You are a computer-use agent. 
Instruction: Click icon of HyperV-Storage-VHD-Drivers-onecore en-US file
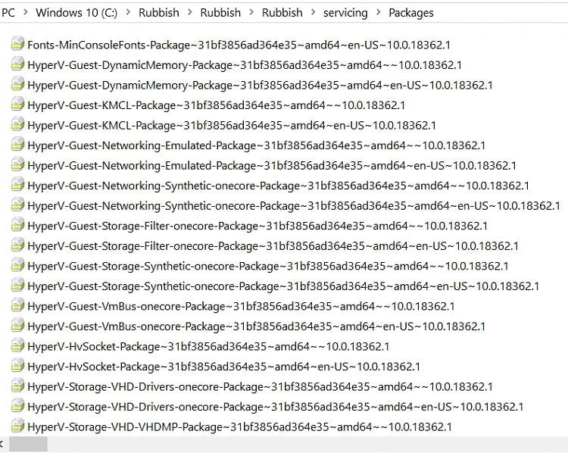pos(17,405)
